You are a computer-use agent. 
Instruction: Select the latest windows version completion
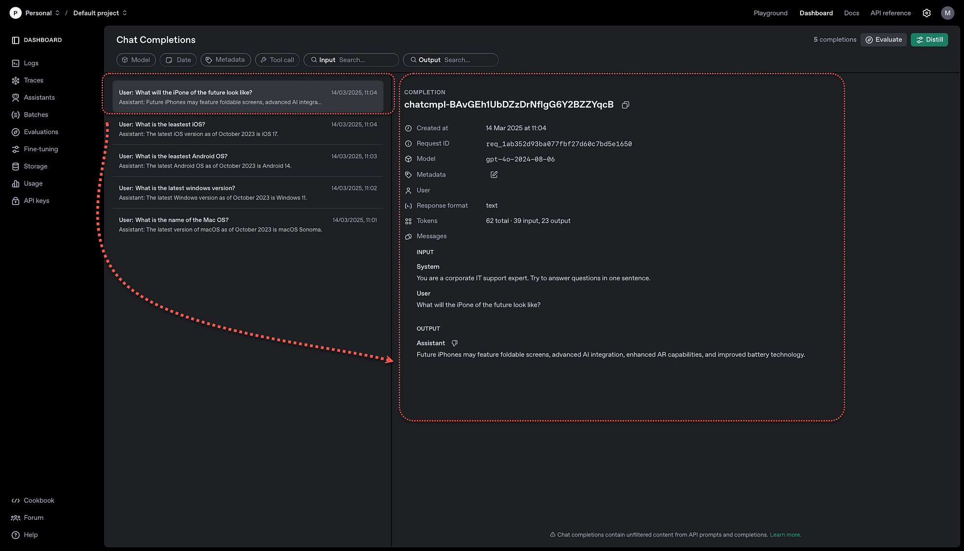pyautogui.click(x=248, y=193)
